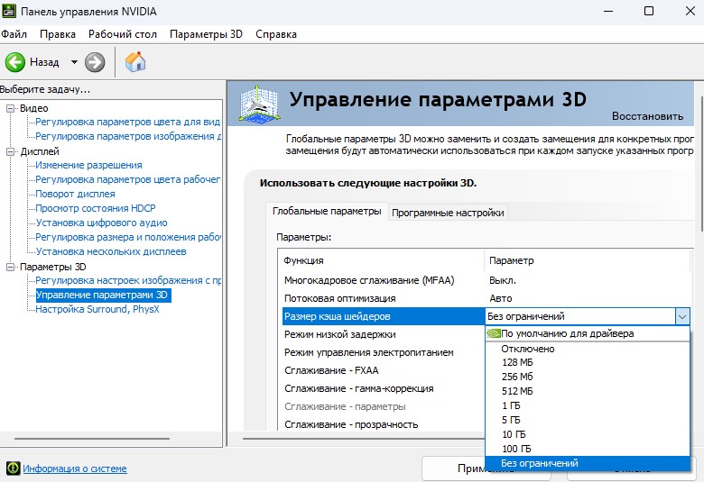
Task: Choose 100 ГБ cache size
Action: [588, 449]
